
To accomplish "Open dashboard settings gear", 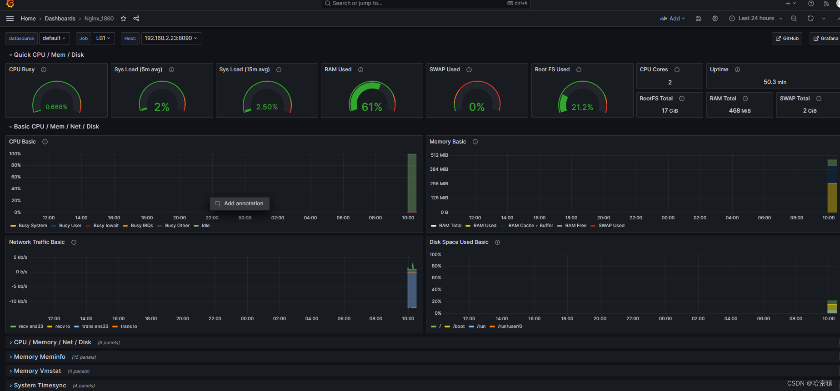I will click(x=715, y=19).
